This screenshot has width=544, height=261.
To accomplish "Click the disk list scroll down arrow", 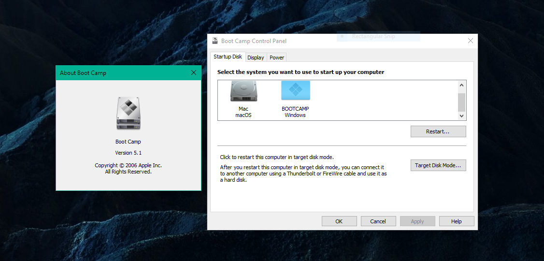I will [x=461, y=116].
